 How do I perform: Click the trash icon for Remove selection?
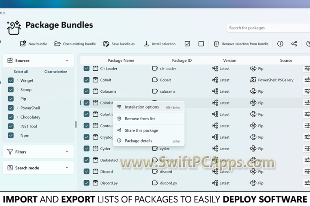pyautogui.click(x=216, y=44)
